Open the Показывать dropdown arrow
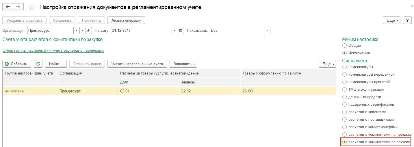This screenshot has width=414, height=147. pyautogui.click(x=267, y=30)
